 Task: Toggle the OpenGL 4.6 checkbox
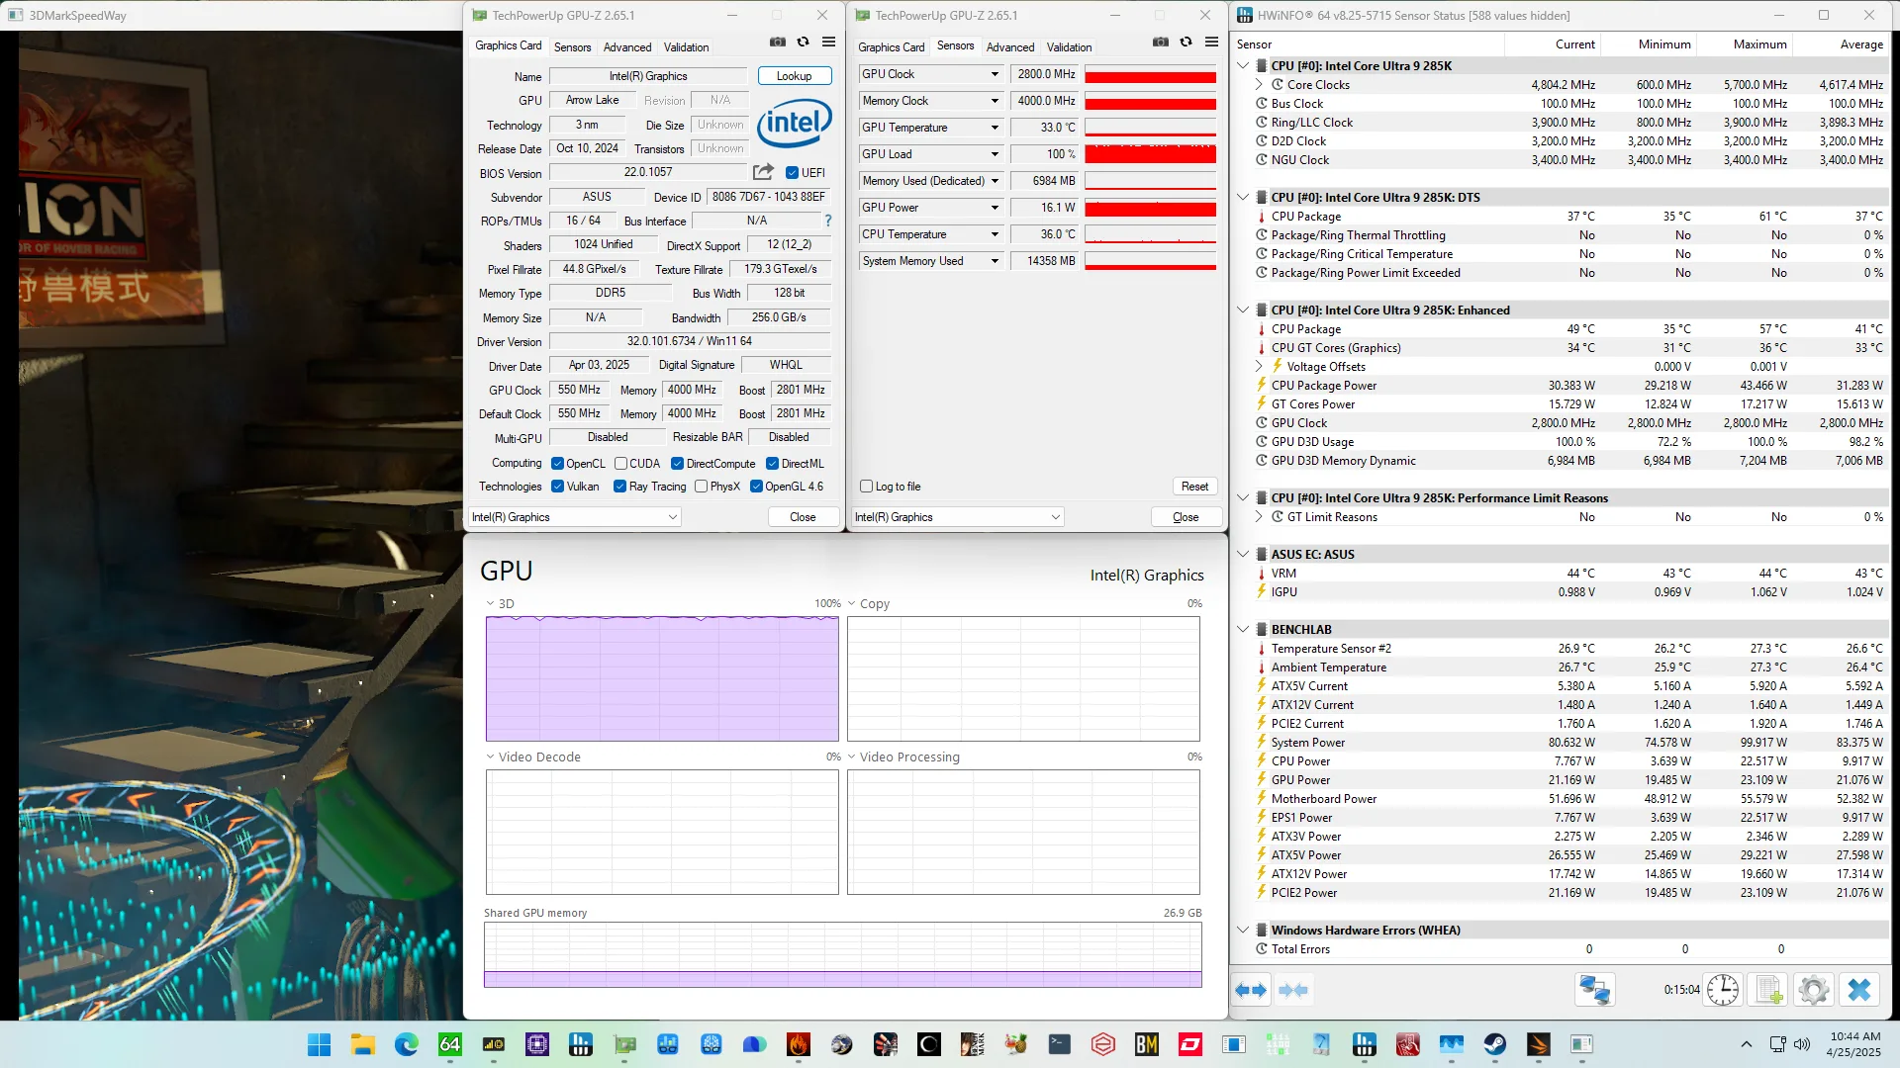(757, 487)
